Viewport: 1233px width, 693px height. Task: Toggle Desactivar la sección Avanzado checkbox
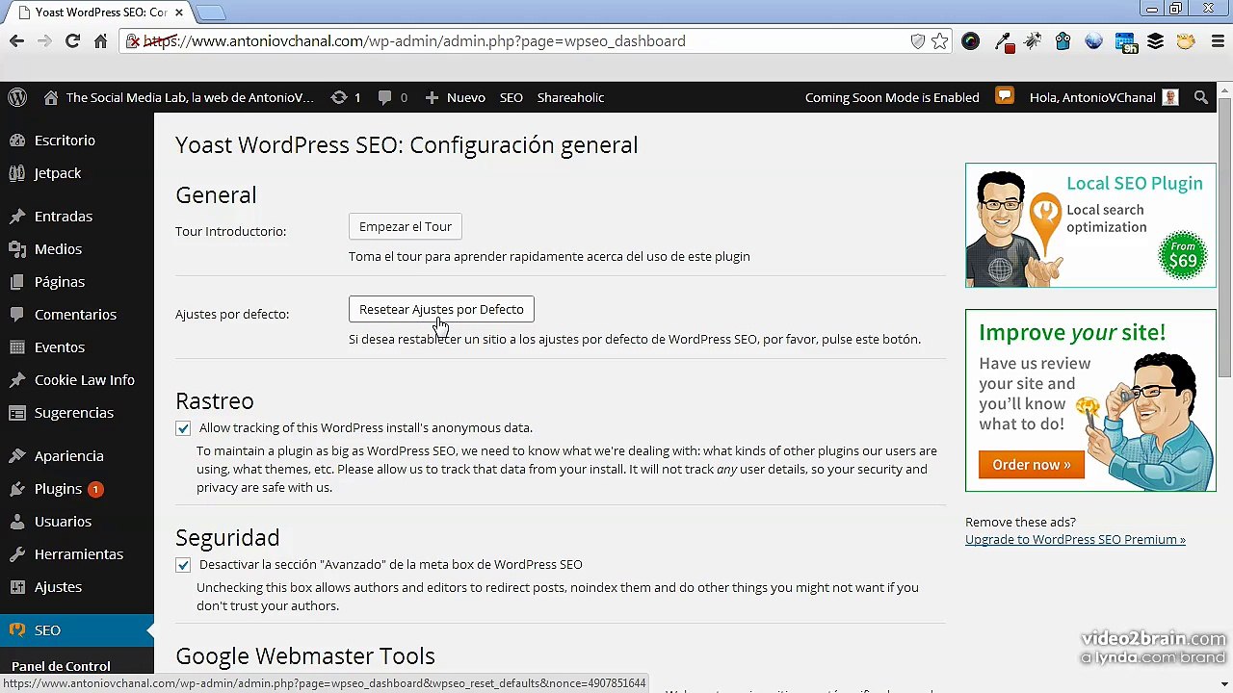pos(183,565)
